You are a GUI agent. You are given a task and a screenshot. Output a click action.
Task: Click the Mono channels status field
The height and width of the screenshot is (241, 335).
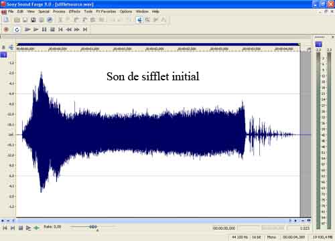[x=271, y=237]
